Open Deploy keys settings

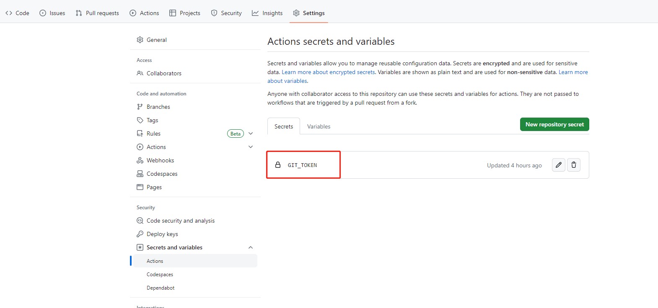point(162,234)
